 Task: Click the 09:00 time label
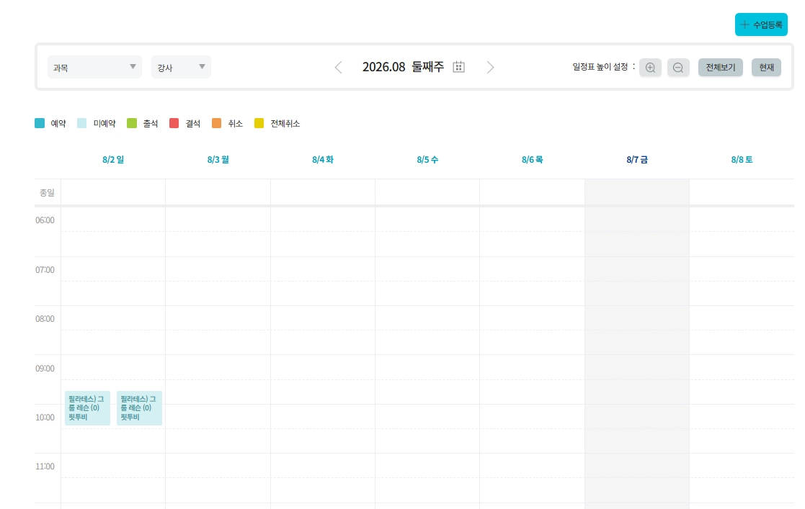click(45, 368)
